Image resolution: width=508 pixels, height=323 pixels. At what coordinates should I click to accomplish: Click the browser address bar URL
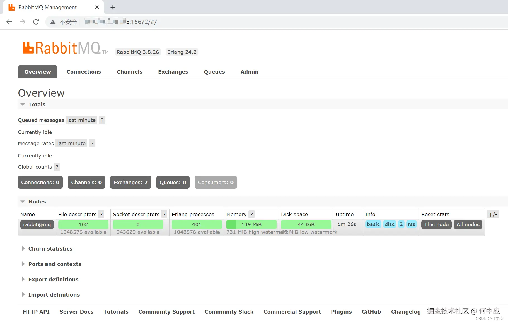click(x=120, y=22)
